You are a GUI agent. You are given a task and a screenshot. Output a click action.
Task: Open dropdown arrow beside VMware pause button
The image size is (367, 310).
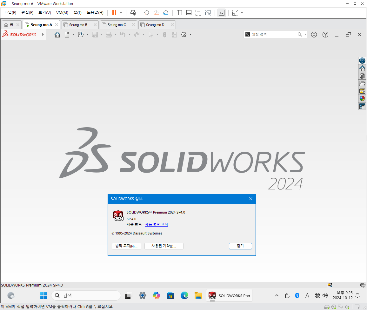(x=121, y=13)
